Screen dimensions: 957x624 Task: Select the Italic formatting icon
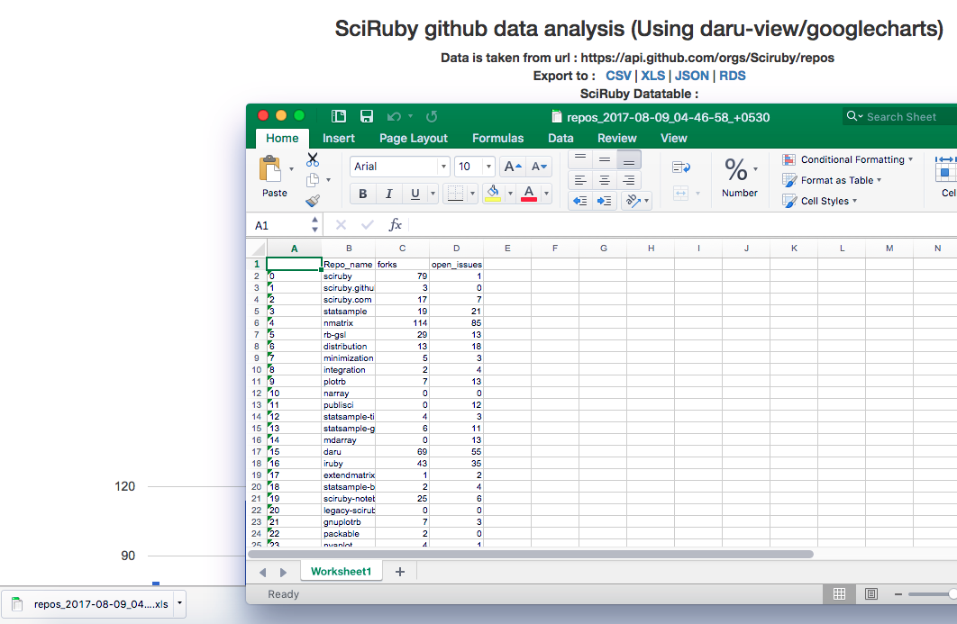pos(388,193)
